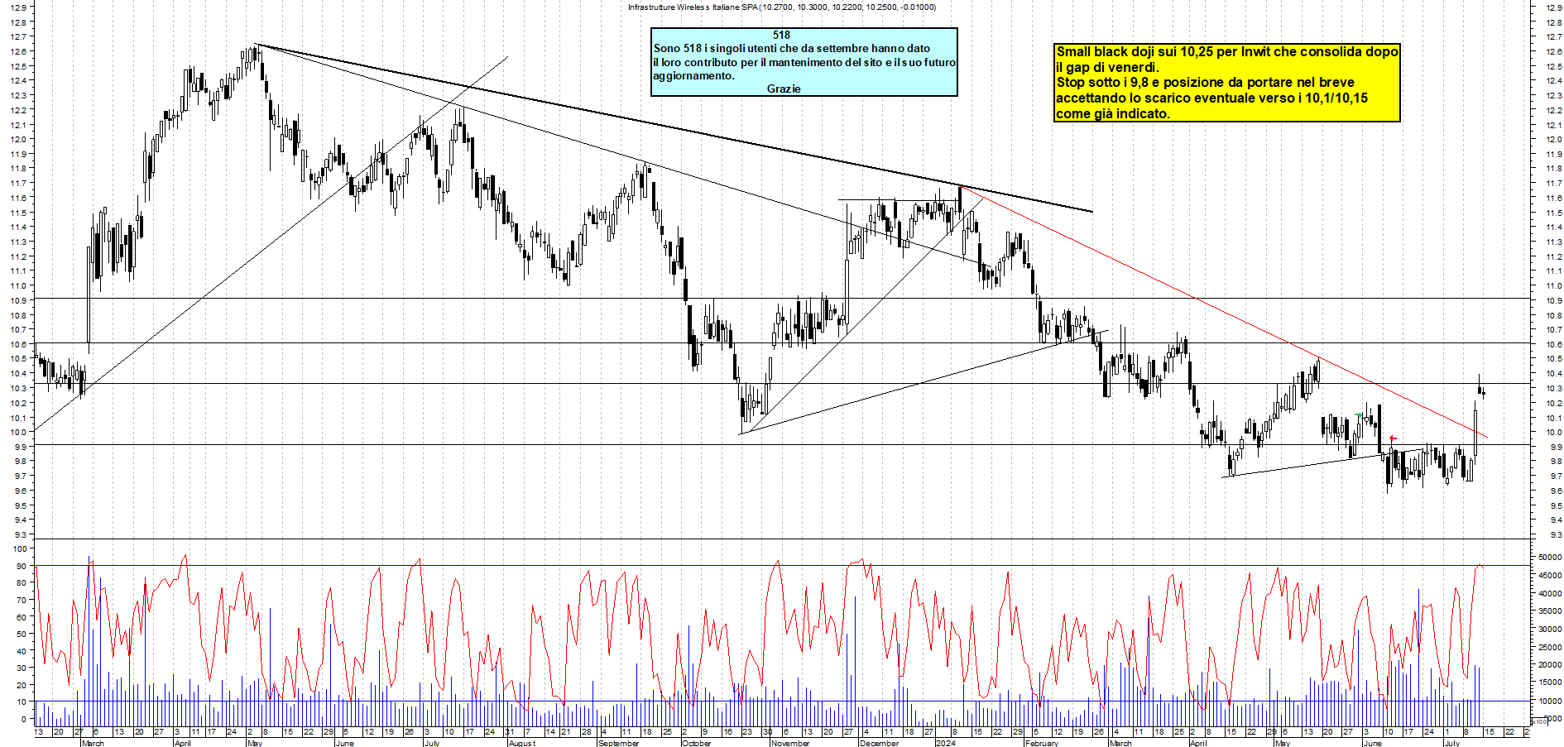Click the '518' heading in the cyan box
This screenshot has height=747, width=1564.
coord(781,35)
